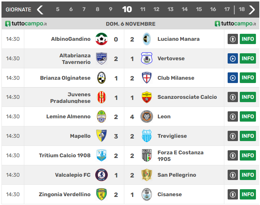Play video for Altabrianza Tavernerio vs Vertovese
The height and width of the screenshot is (205, 260).
click(232, 58)
